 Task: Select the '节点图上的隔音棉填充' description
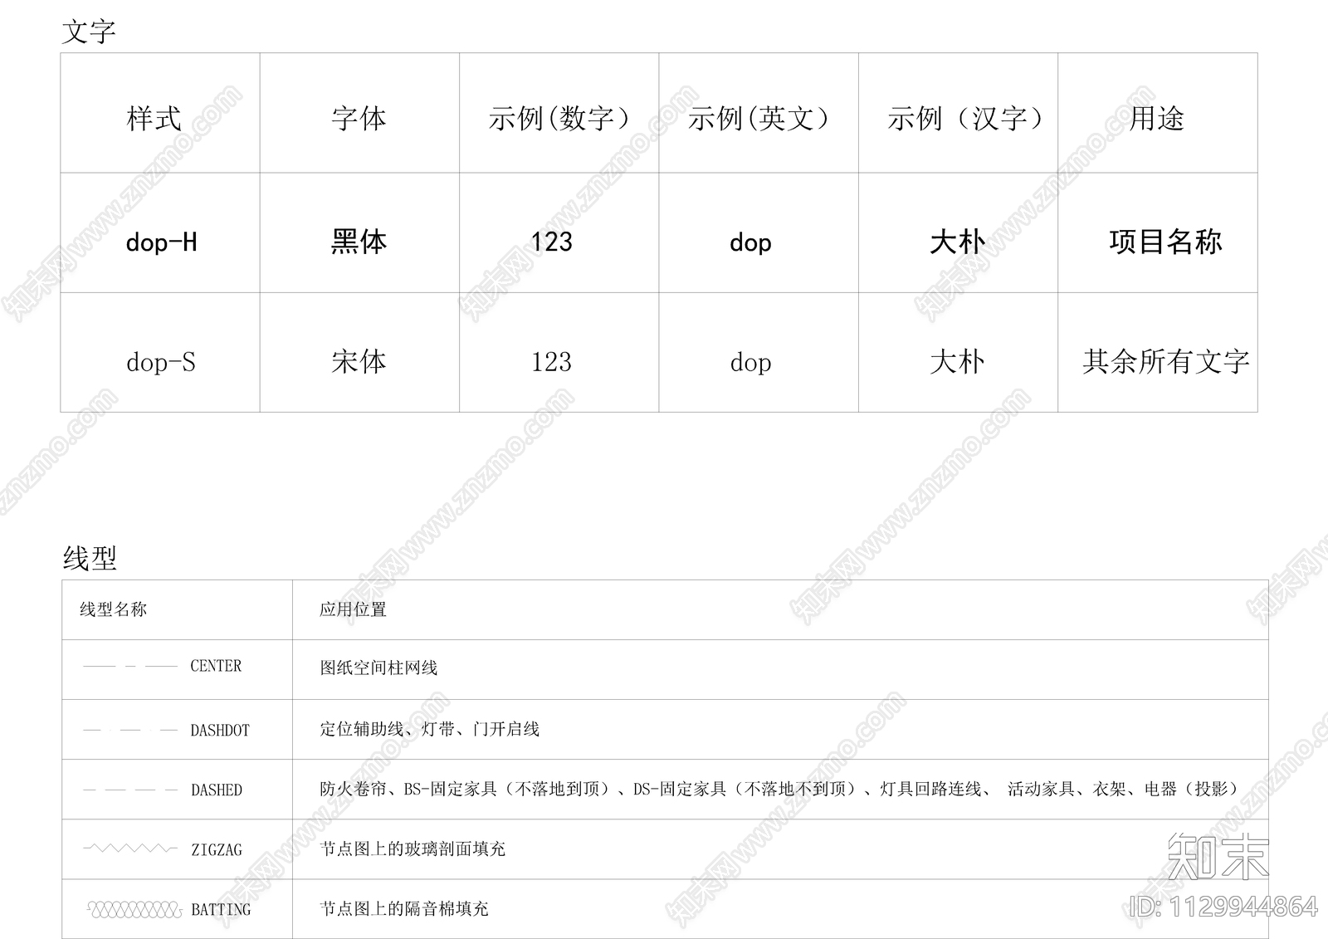coord(404,908)
